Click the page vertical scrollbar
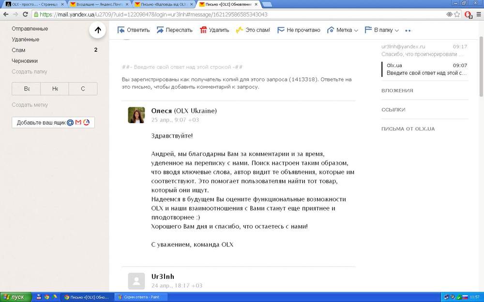484x302 pixels. tap(481, 66)
